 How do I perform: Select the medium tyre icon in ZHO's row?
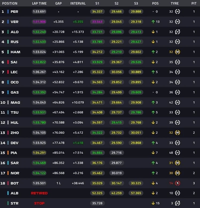click(177, 133)
